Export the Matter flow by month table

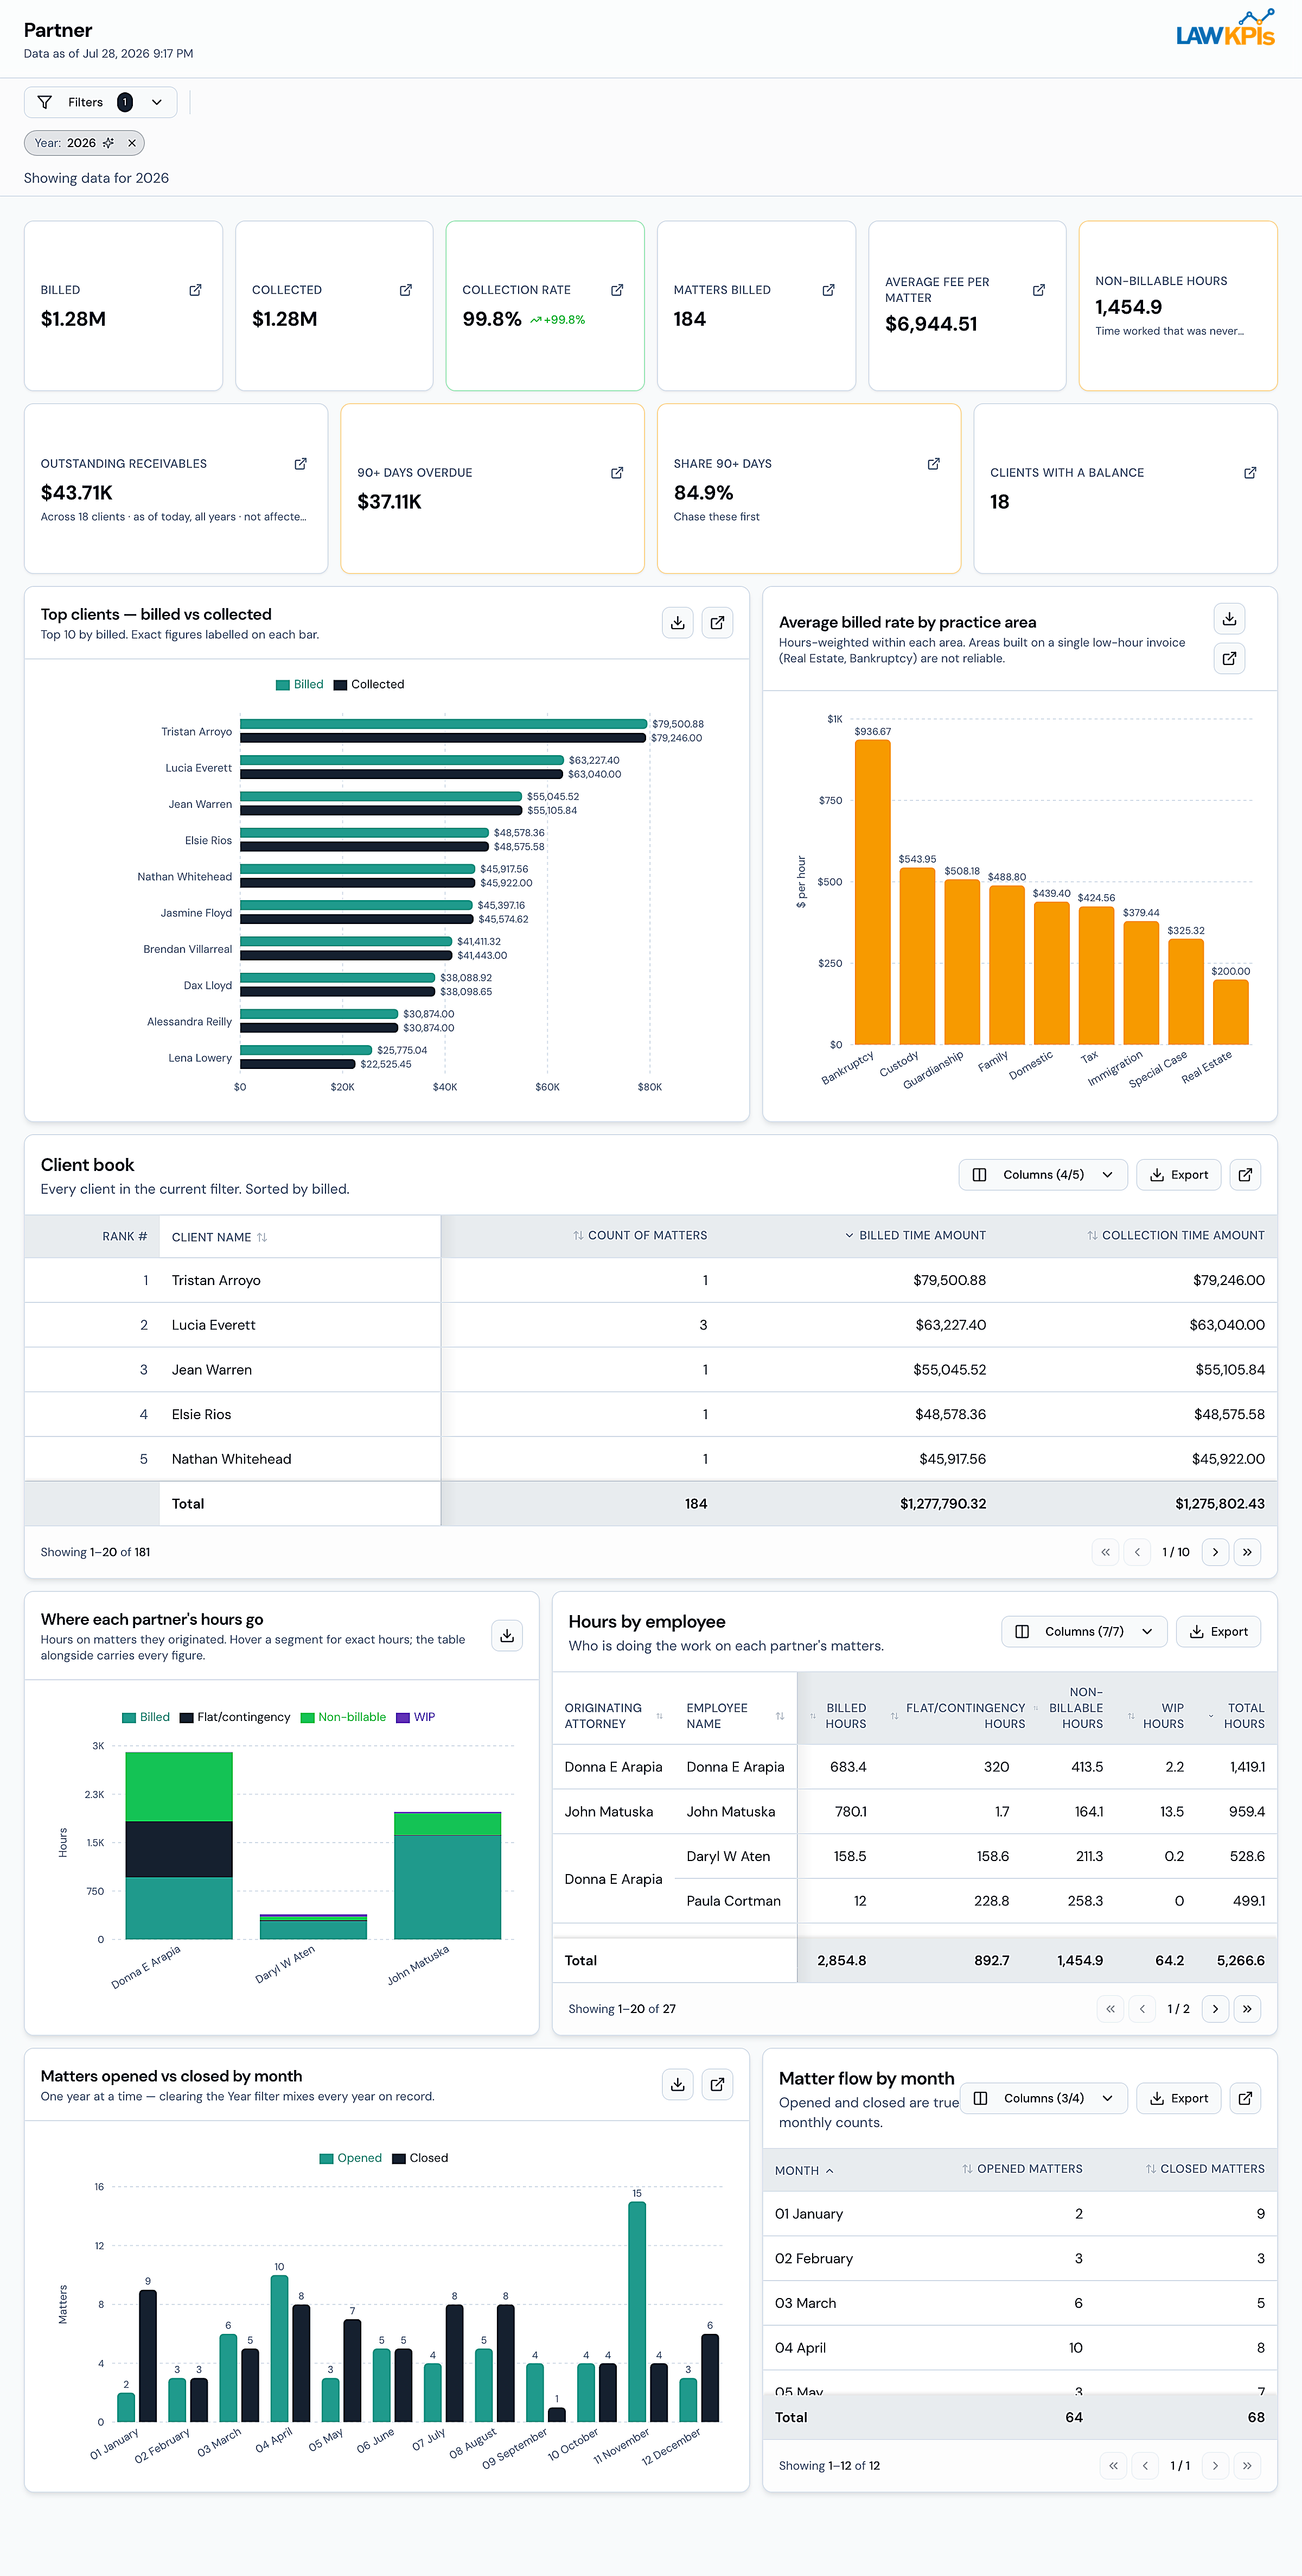coord(1179,2099)
